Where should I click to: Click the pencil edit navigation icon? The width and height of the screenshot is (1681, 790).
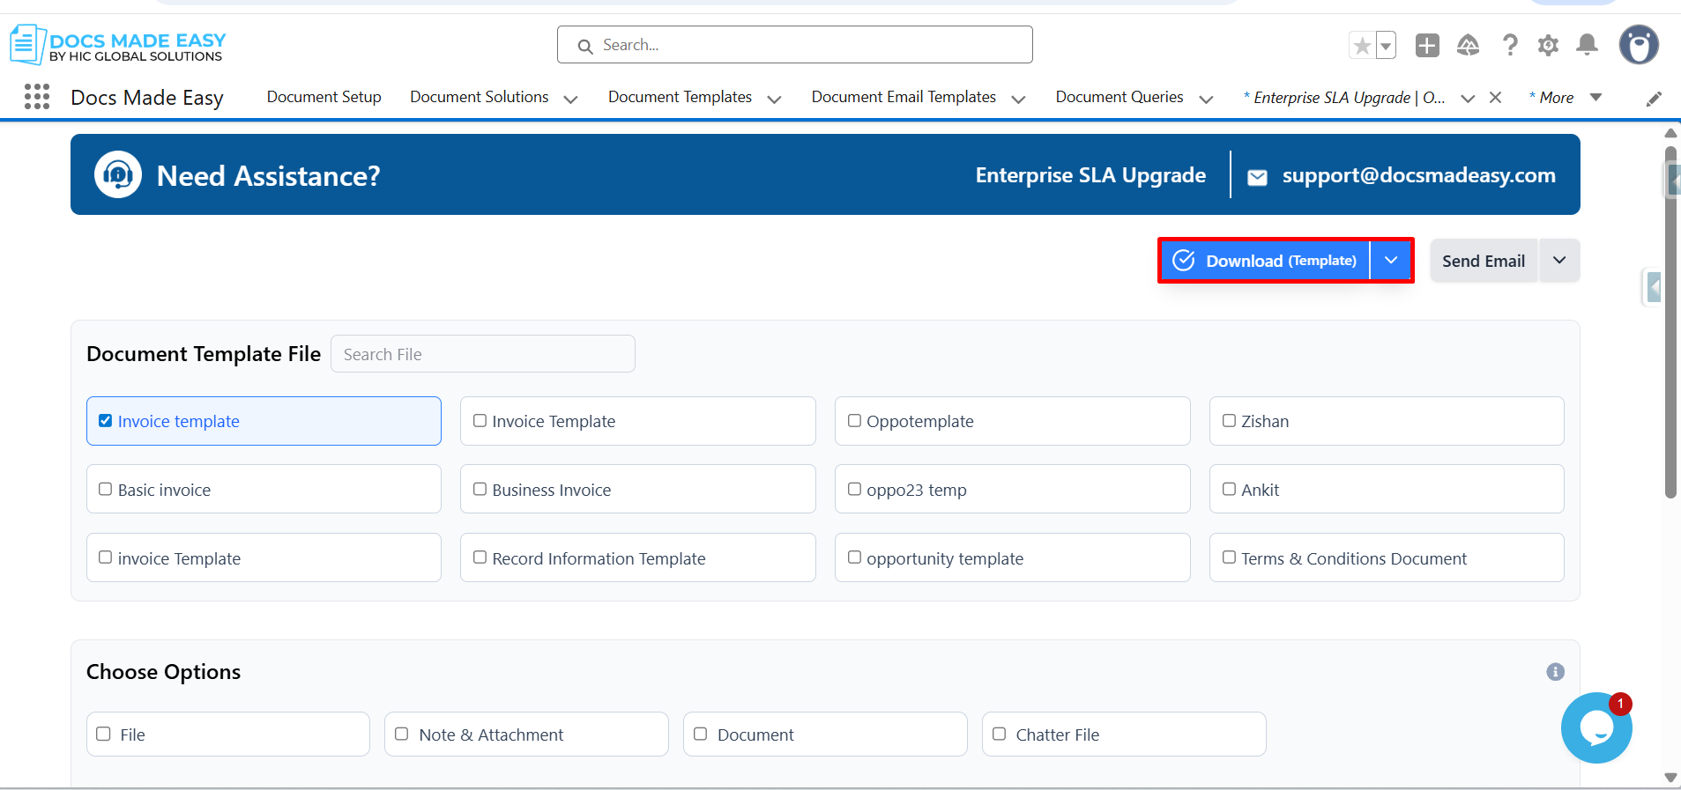pos(1654,99)
